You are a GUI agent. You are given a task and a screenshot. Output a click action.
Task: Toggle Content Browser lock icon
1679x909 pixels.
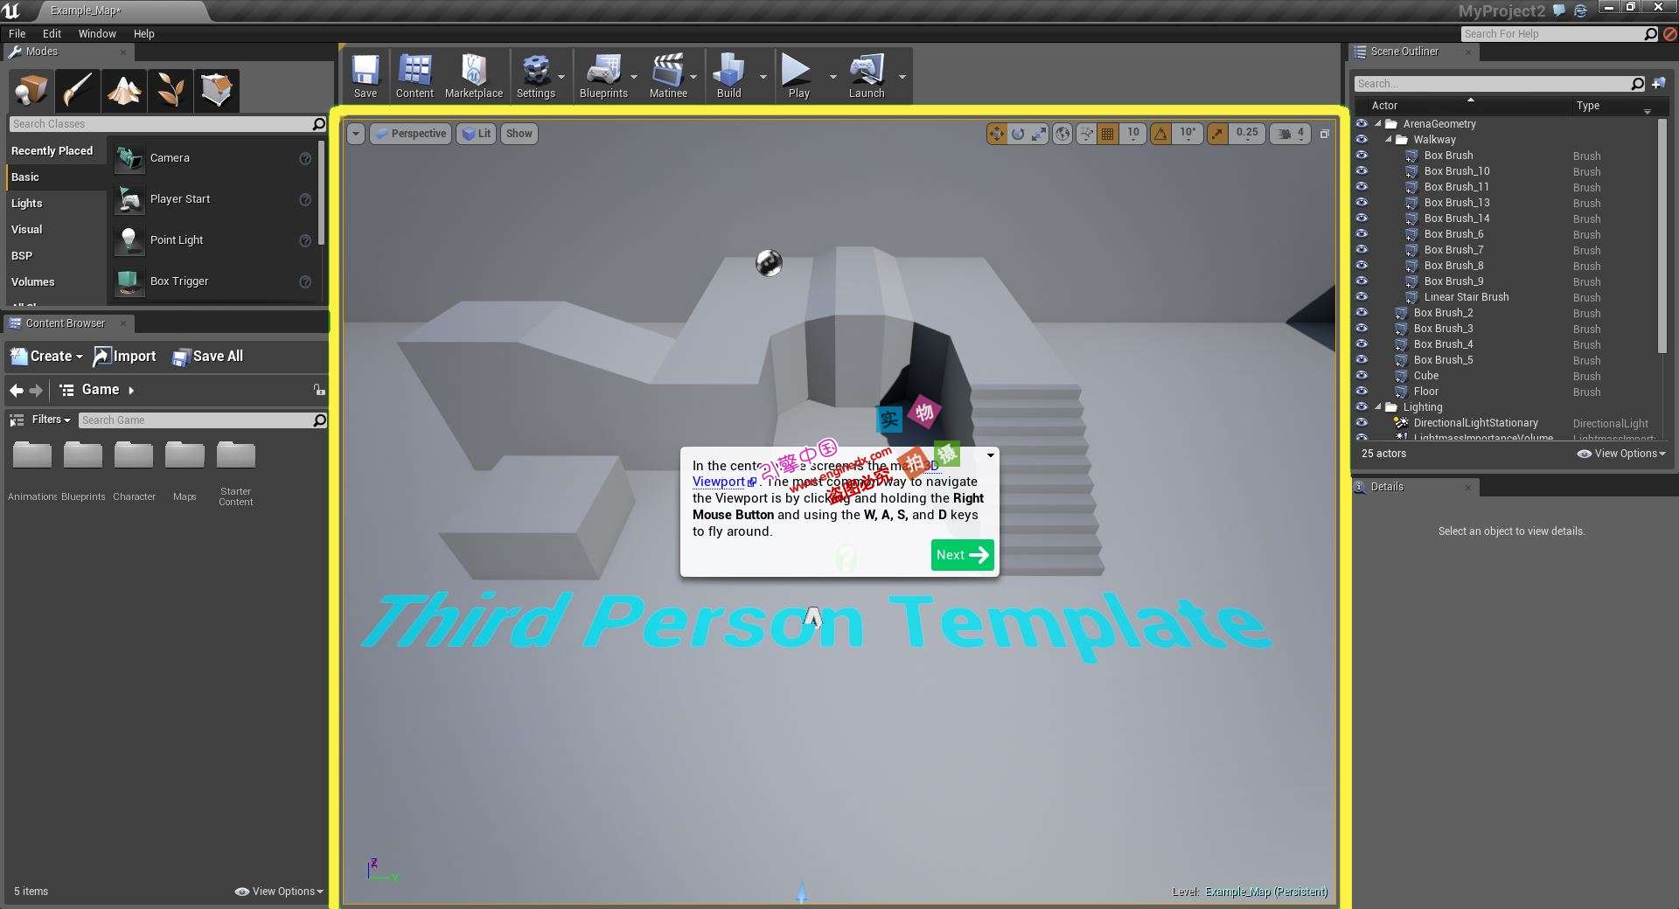pyautogui.click(x=319, y=390)
